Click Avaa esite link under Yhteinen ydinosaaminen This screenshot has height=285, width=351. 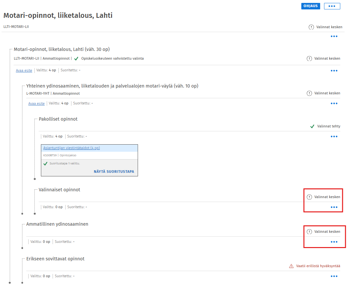pos(36,103)
